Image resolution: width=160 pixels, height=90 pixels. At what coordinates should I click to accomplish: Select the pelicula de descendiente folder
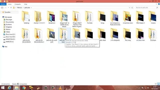click(x=26, y=35)
